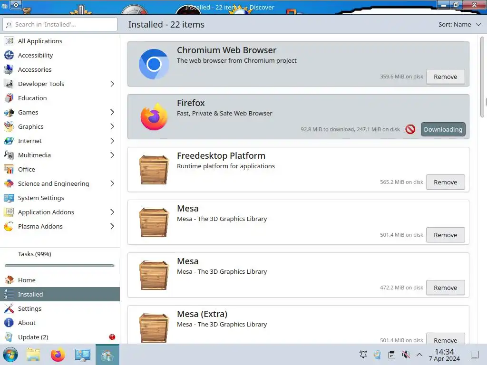
Task: Click the Science and Engineering icon
Action: 9,184
